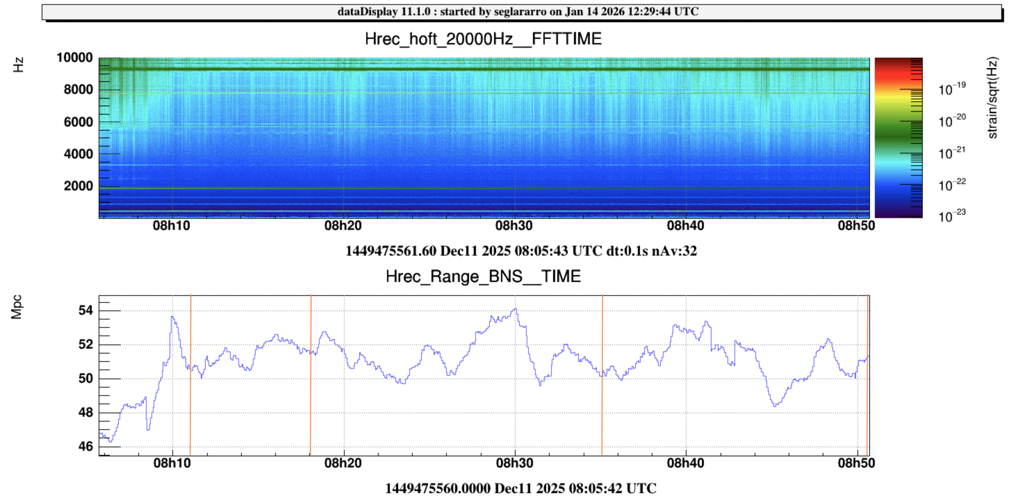The image size is (1011, 498).
Task: Click first orange vertical marker after 08h10
Action: click(190, 392)
